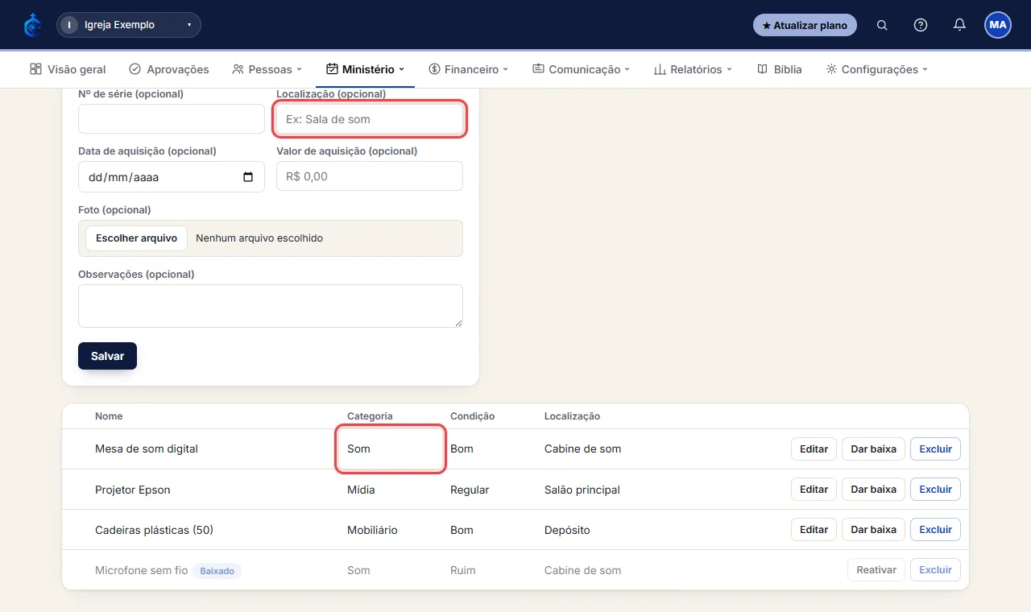Open the search icon in header

click(882, 25)
